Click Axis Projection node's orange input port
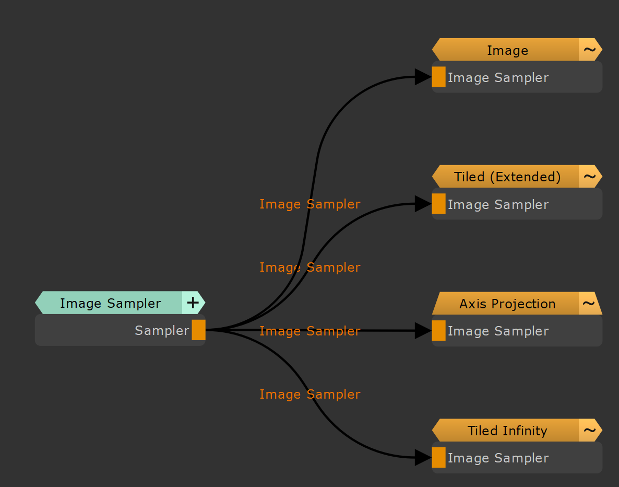Image resolution: width=619 pixels, height=487 pixels. pos(438,331)
